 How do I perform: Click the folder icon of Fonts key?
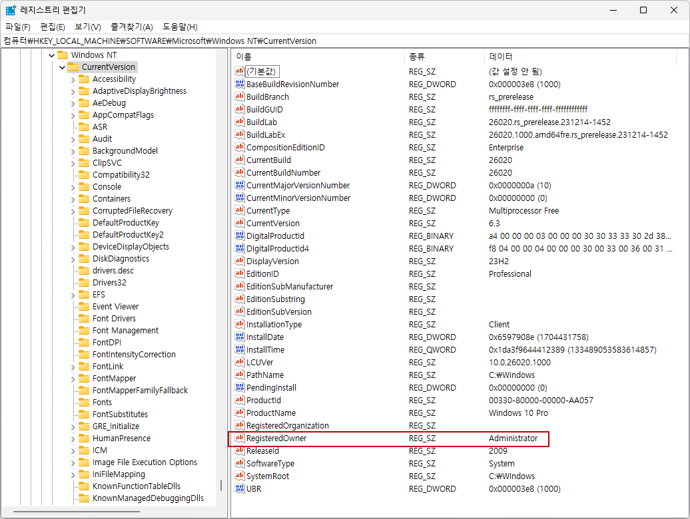pyautogui.click(x=84, y=402)
